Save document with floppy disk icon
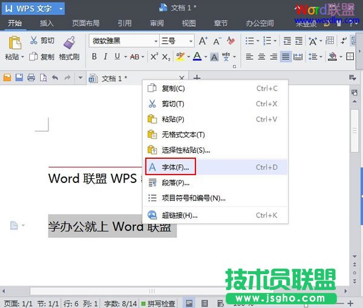Screen dimensions: 363x308 (x=19, y=77)
